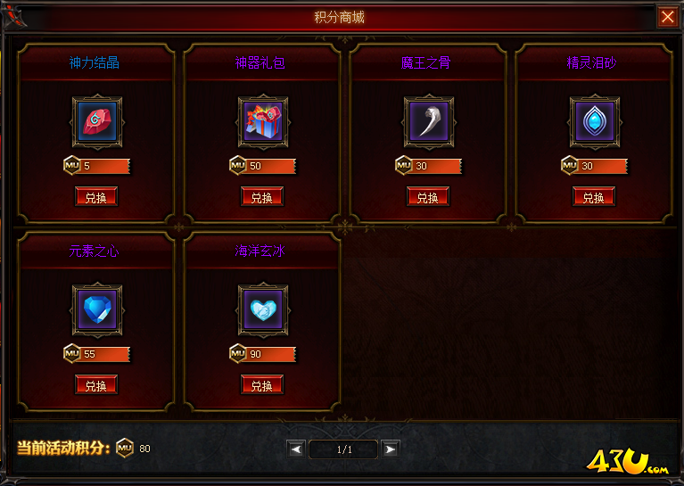Select the 神器礼包 gift box icon
Screen dimensions: 684x486
[x=262, y=121]
